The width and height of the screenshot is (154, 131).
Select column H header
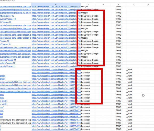click(x=148, y=4)
